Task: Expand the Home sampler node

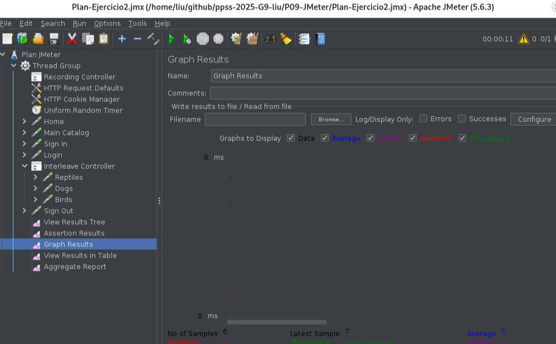Action: coord(25,121)
